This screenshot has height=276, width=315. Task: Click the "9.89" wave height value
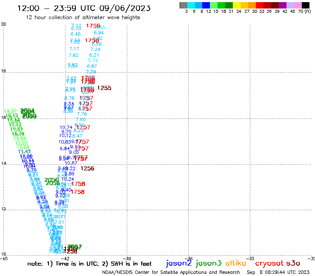pos(69,174)
